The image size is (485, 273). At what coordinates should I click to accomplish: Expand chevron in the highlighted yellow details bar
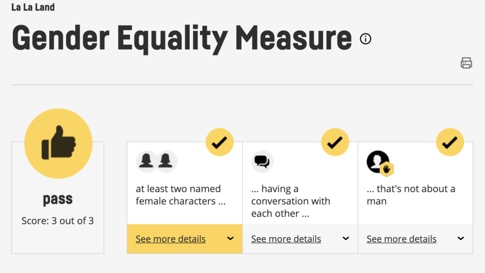tap(230, 239)
